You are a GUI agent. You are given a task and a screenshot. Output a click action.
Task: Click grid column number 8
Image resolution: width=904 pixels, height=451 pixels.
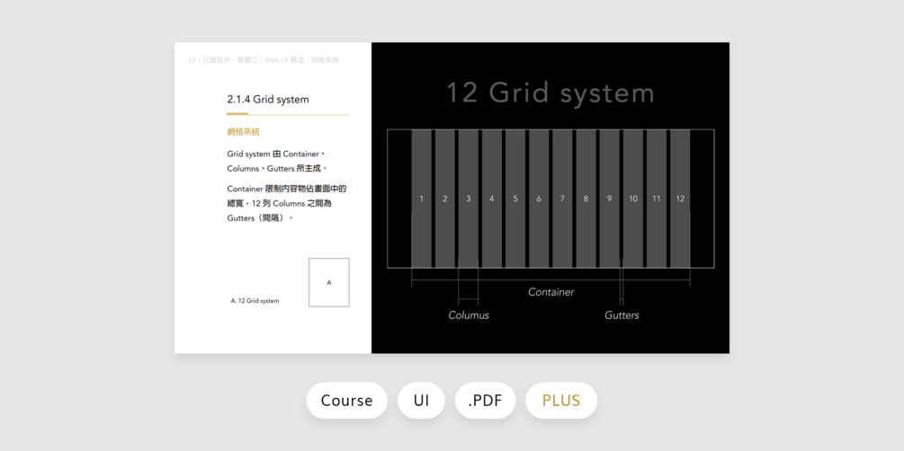[586, 199]
